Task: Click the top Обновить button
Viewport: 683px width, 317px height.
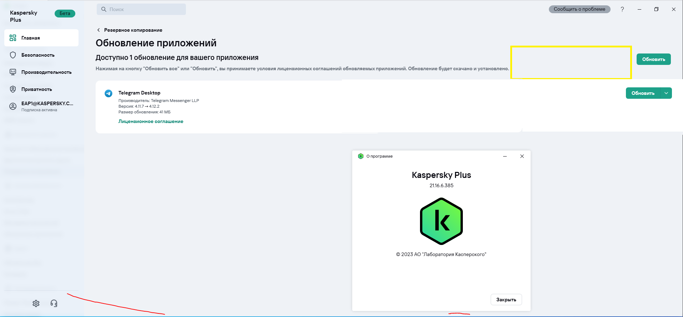Action: click(654, 59)
